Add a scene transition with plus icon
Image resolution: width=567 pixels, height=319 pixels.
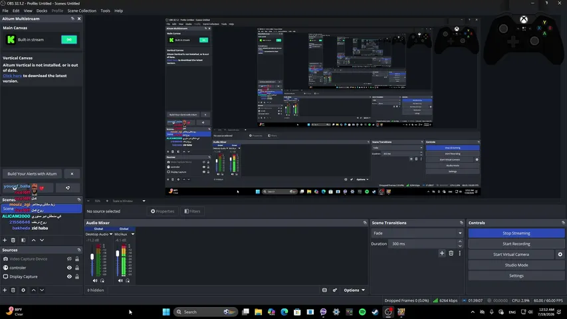(442, 253)
